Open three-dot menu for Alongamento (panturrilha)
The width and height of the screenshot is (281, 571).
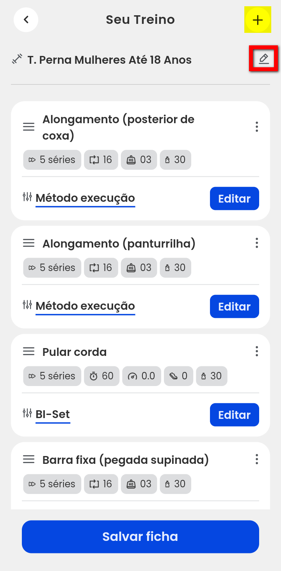point(256,243)
